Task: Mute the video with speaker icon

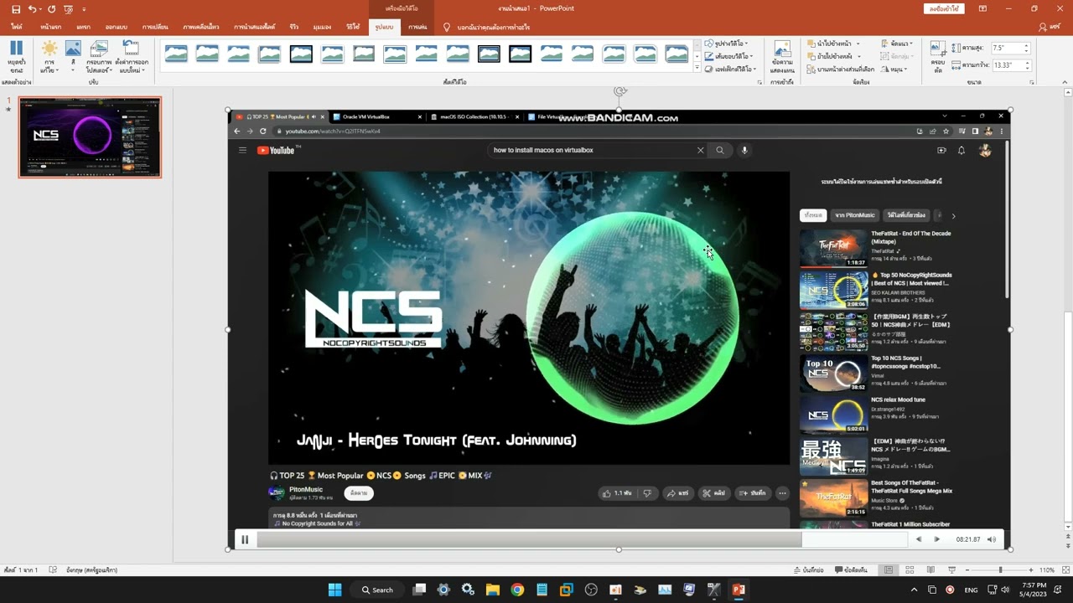Action: click(x=992, y=539)
